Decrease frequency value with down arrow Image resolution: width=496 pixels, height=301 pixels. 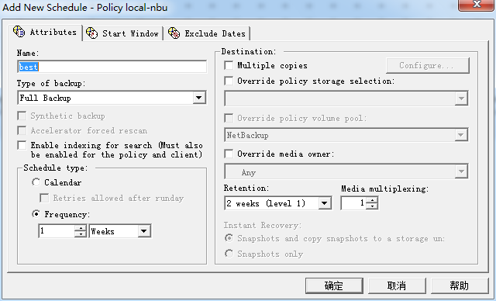(x=81, y=234)
